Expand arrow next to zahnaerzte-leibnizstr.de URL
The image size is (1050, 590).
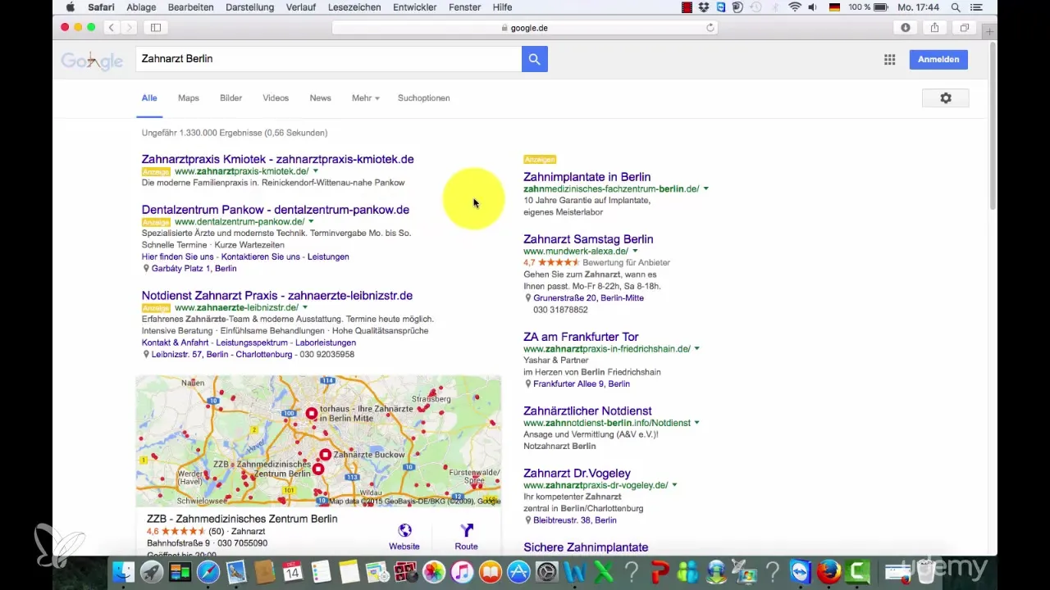[x=304, y=308]
